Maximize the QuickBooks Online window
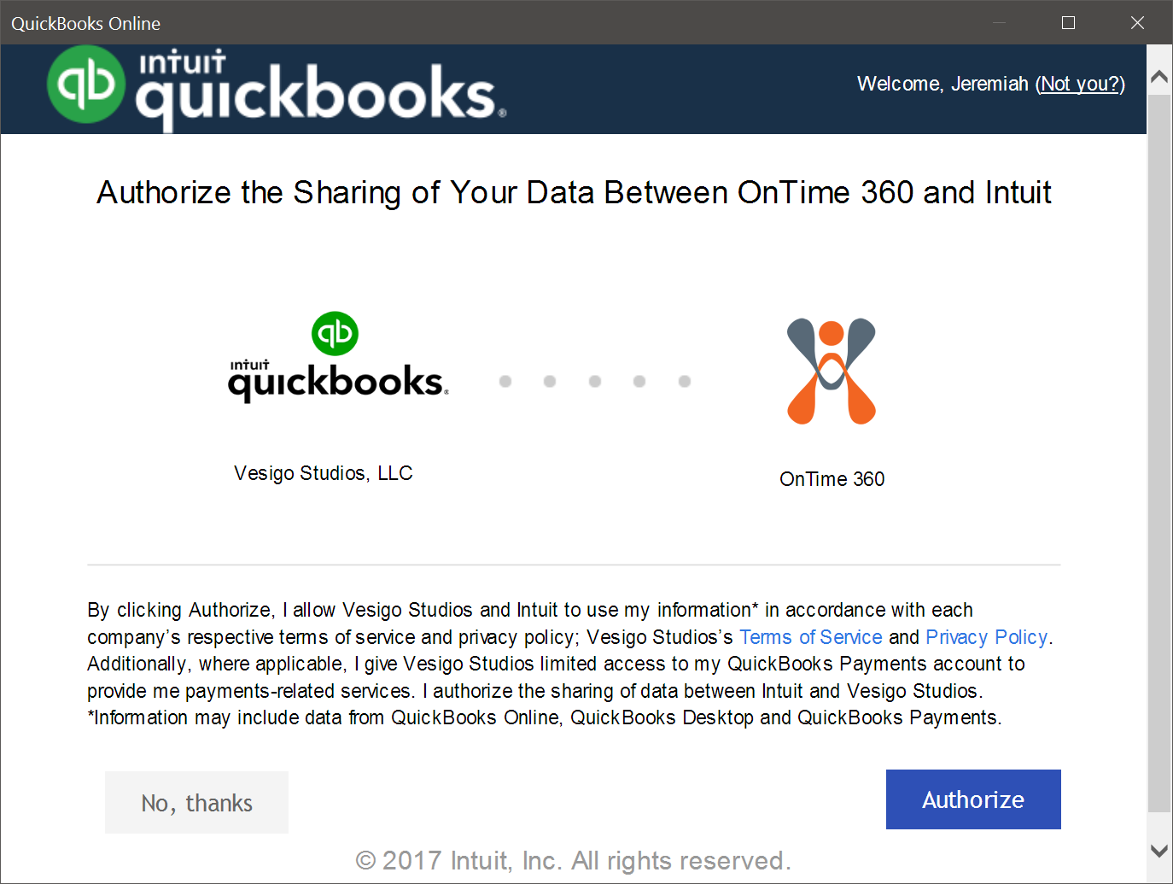 point(1068,23)
